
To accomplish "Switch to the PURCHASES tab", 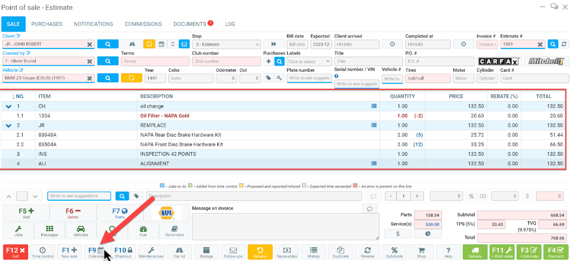I will click(x=47, y=24).
